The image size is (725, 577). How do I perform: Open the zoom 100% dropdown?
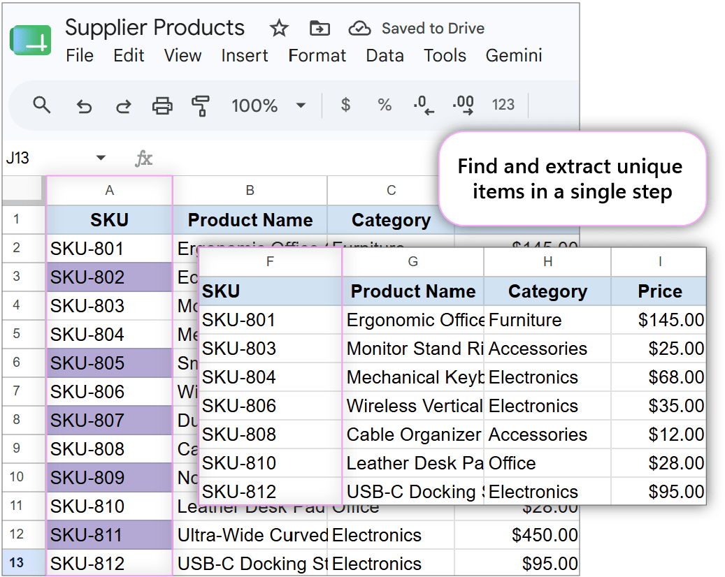268,105
